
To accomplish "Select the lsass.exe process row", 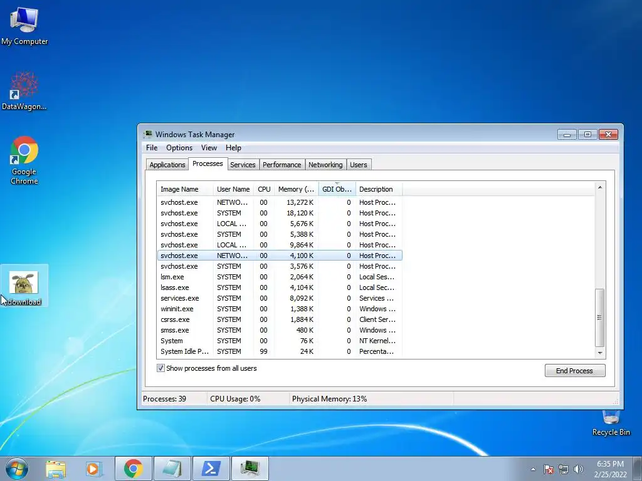I will (x=280, y=287).
